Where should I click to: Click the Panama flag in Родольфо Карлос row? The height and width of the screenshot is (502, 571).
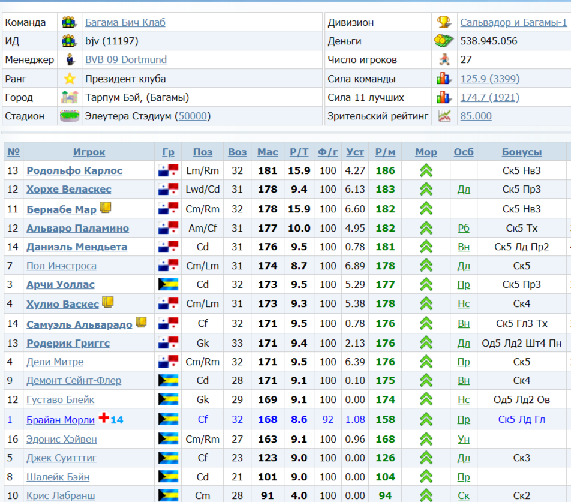tap(168, 170)
